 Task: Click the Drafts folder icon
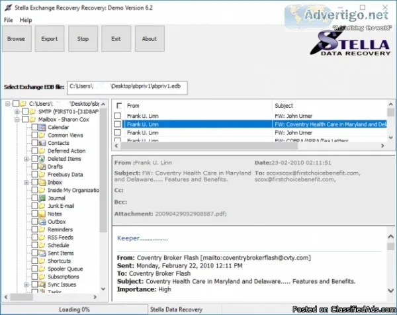click(x=42, y=167)
